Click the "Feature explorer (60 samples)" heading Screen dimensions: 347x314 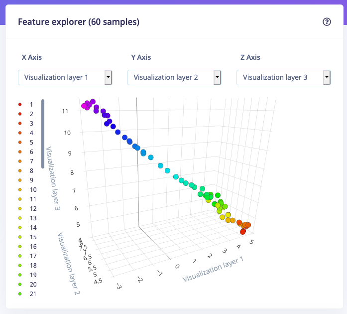click(79, 22)
